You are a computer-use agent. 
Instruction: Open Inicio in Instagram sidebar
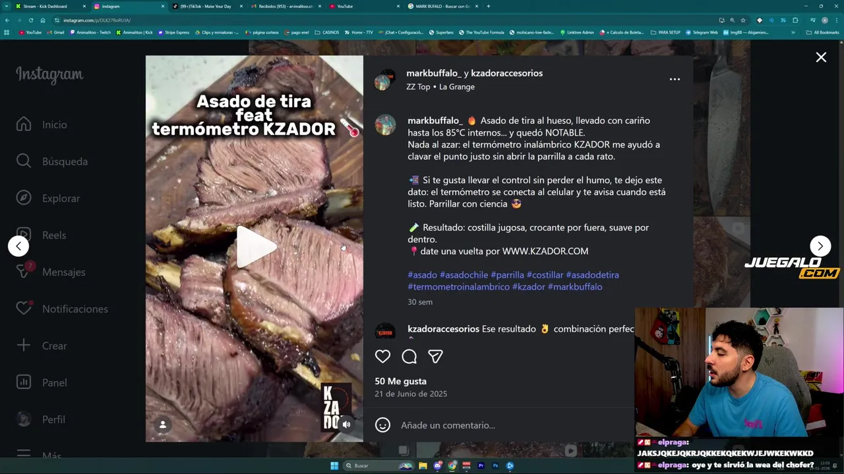coord(42,124)
